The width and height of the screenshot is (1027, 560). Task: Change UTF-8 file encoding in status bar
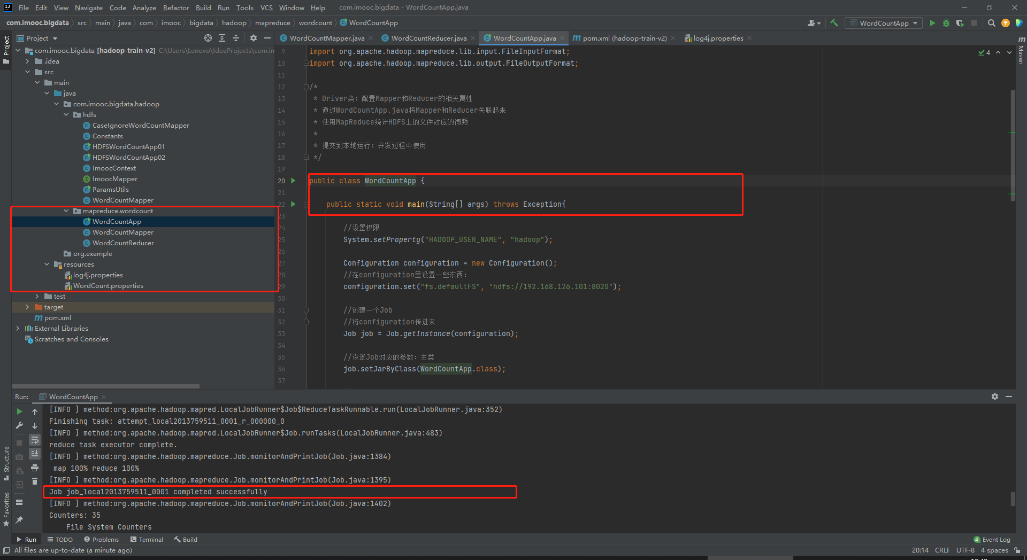coord(965,550)
